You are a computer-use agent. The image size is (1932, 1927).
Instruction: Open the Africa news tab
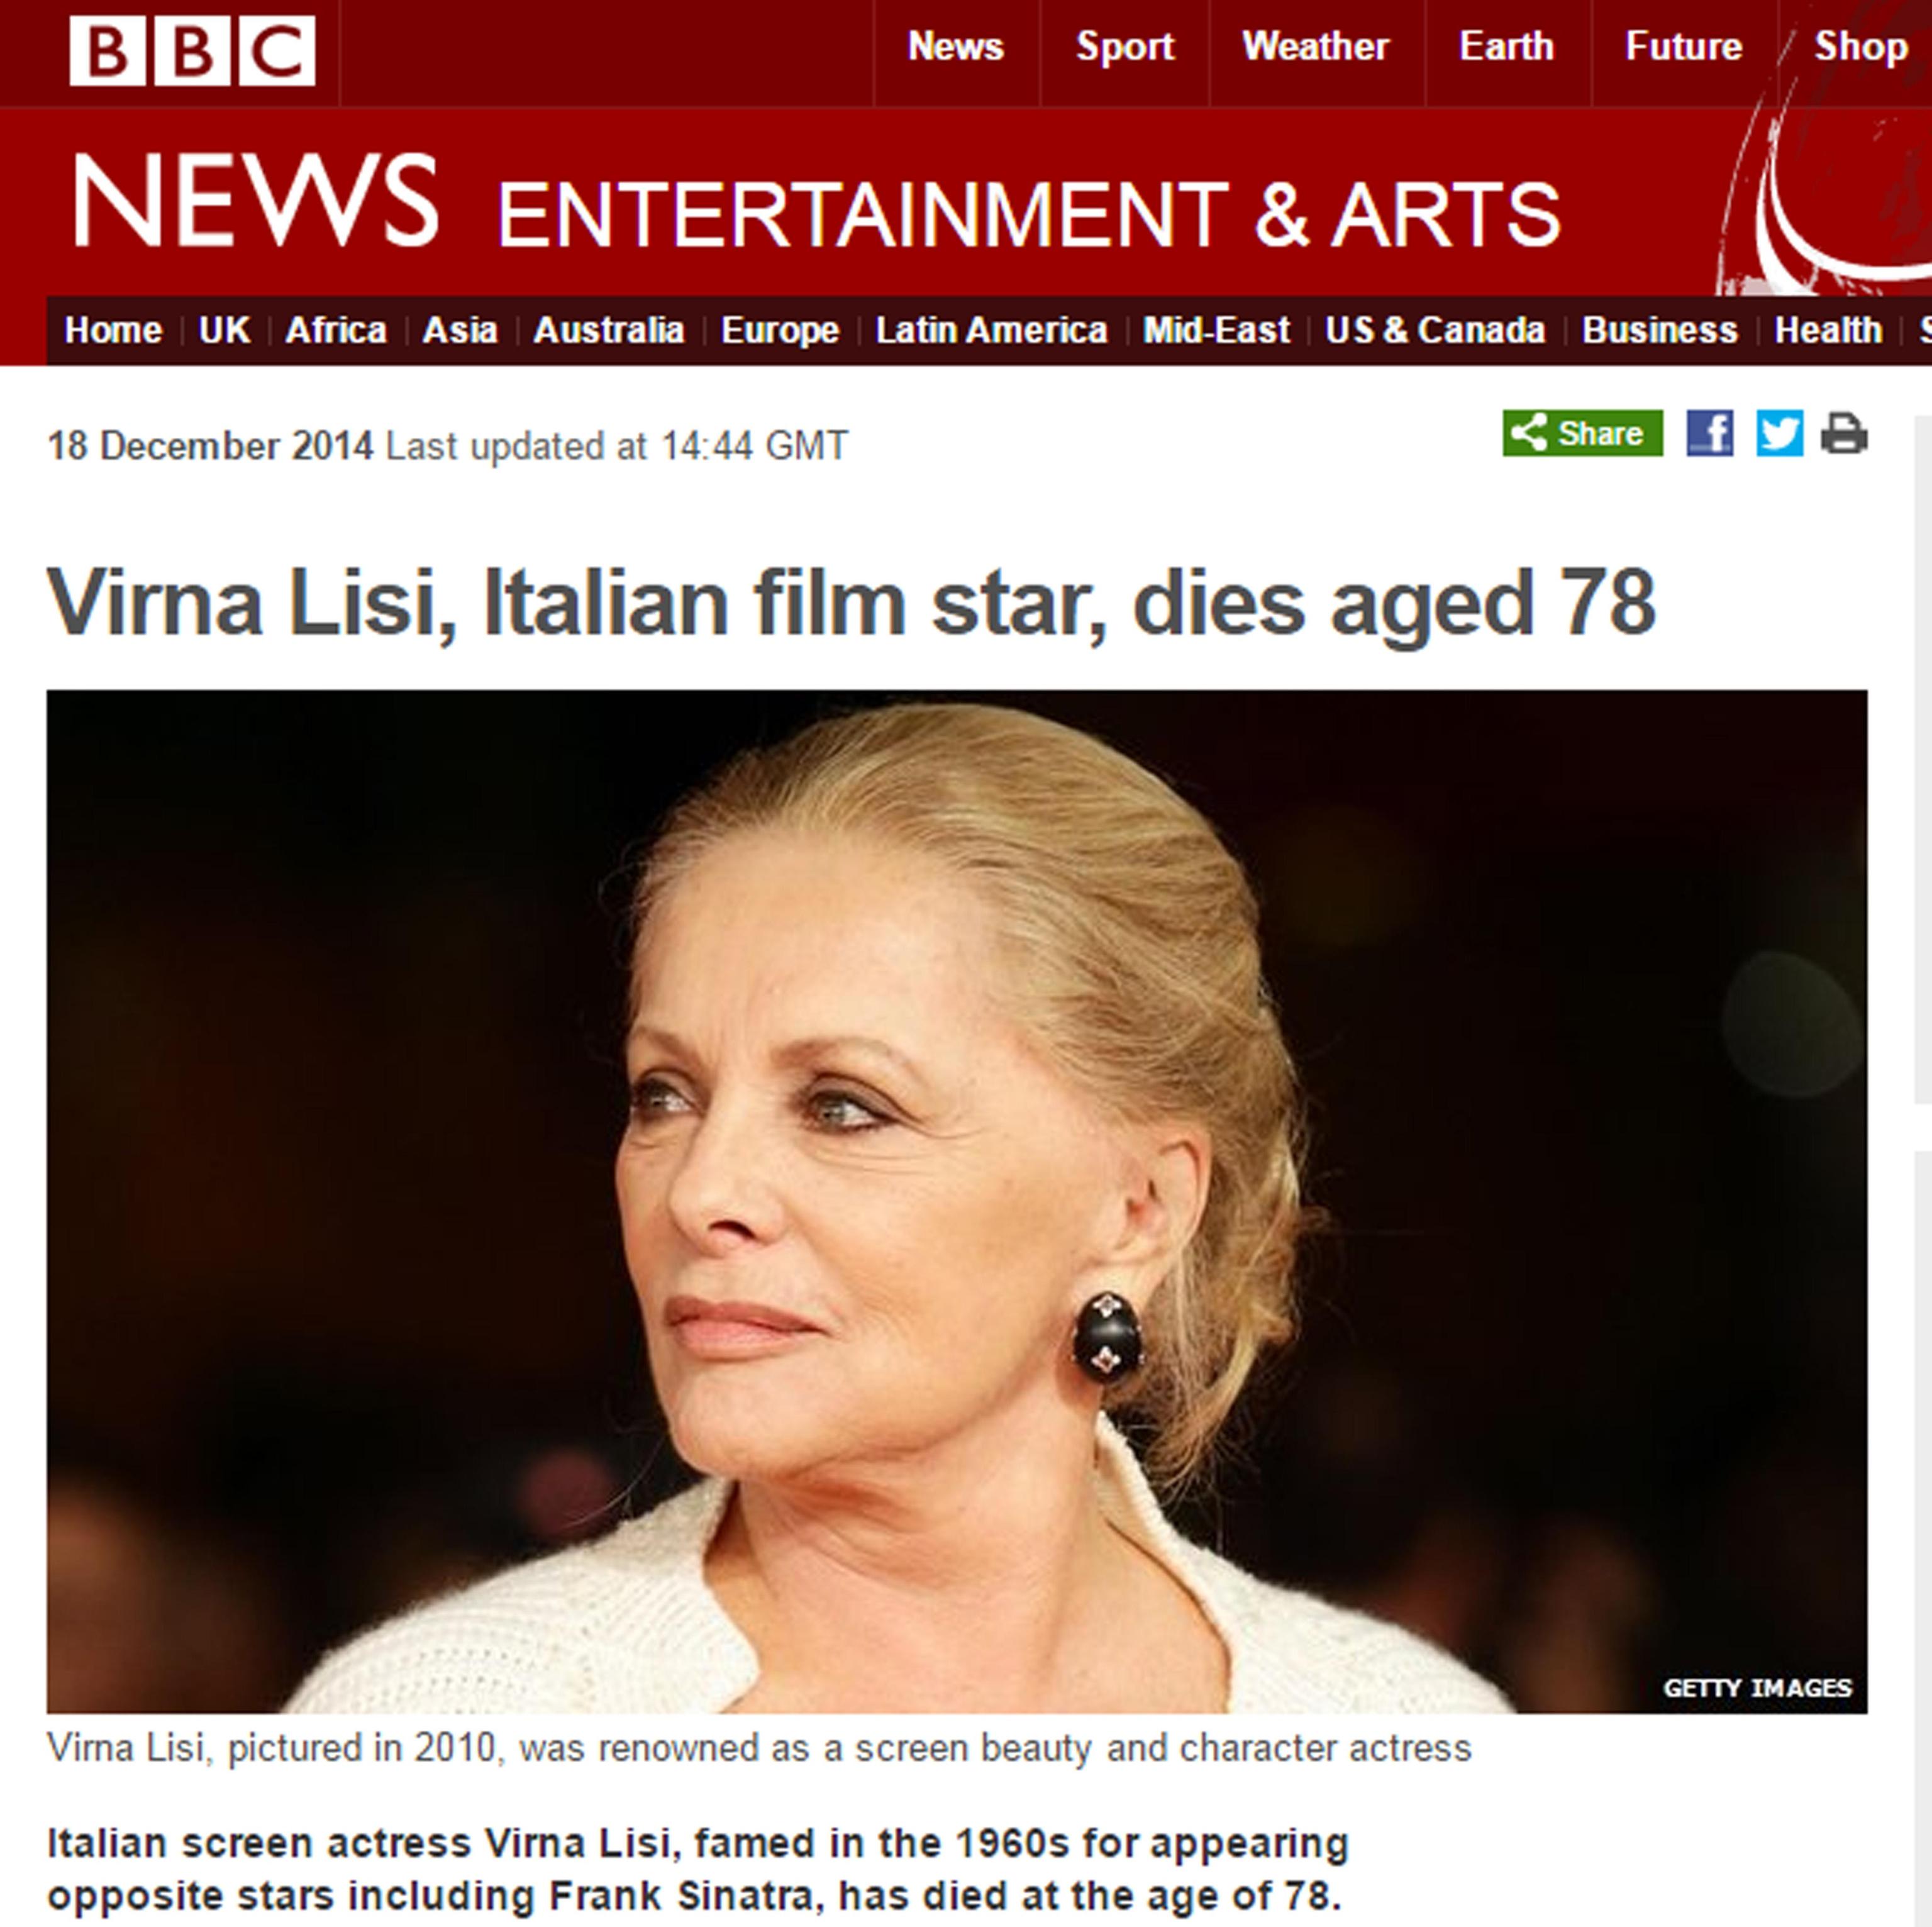(336, 330)
